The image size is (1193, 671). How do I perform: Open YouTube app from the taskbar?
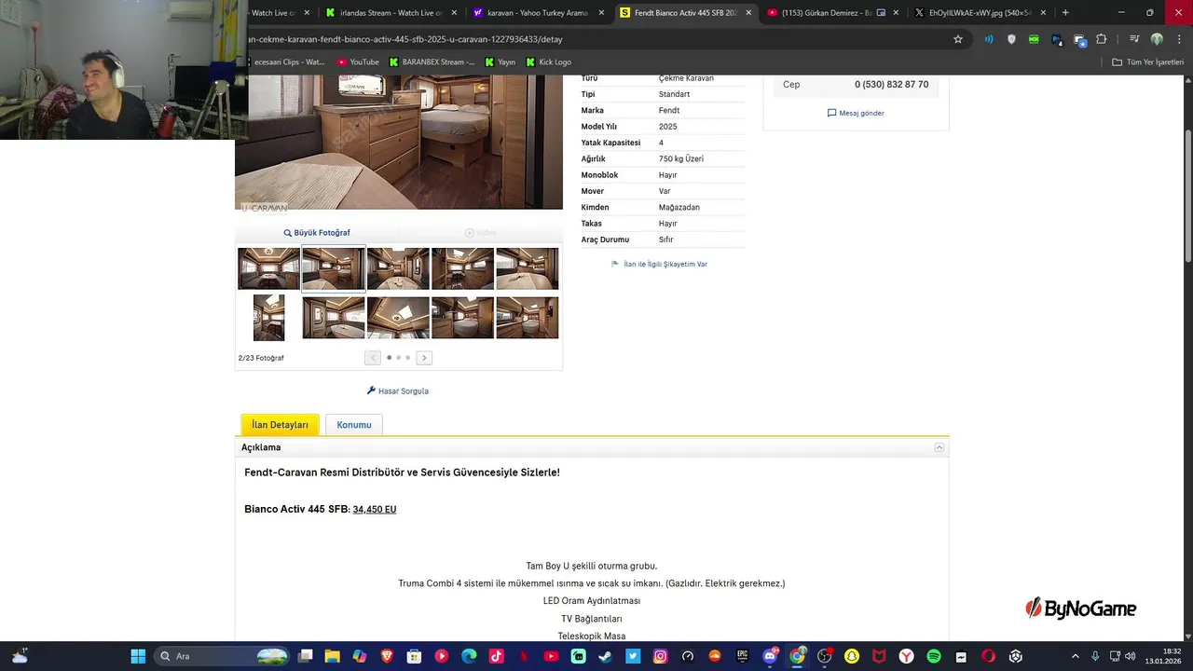point(551,656)
